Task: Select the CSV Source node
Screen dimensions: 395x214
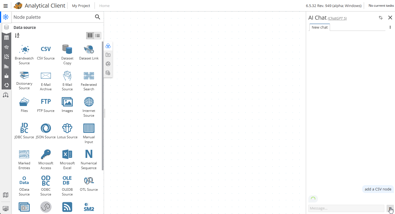Action: (x=46, y=52)
